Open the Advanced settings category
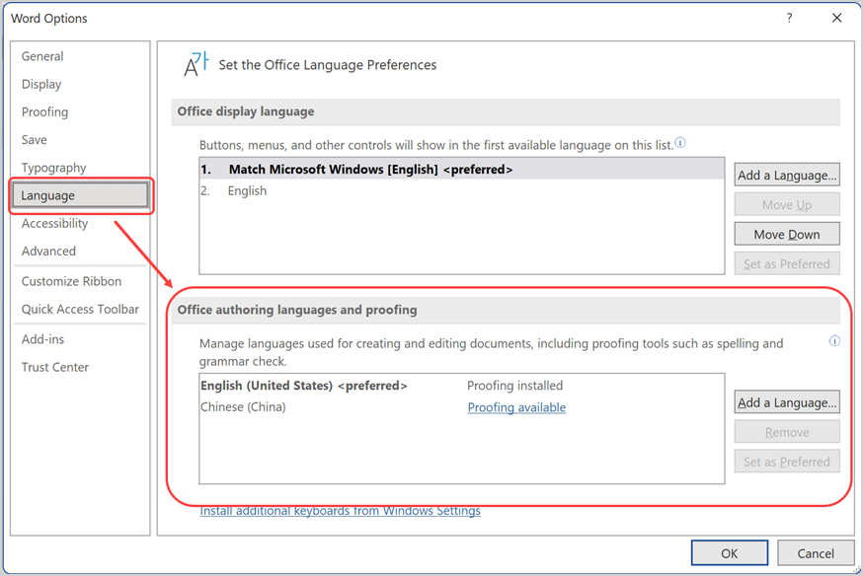This screenshot has width=863, height=576. coord(48,252)
